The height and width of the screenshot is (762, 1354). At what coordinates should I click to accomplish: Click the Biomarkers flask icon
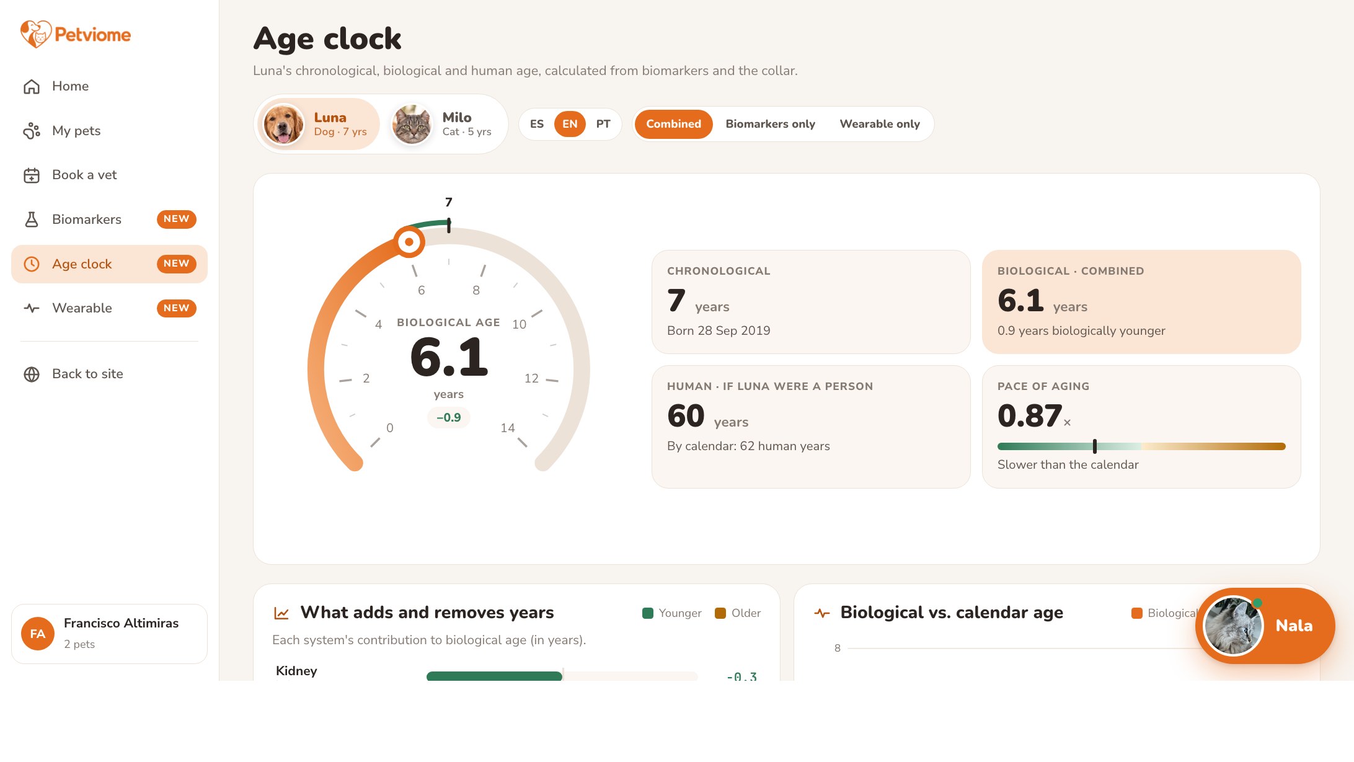coord(32,219)
